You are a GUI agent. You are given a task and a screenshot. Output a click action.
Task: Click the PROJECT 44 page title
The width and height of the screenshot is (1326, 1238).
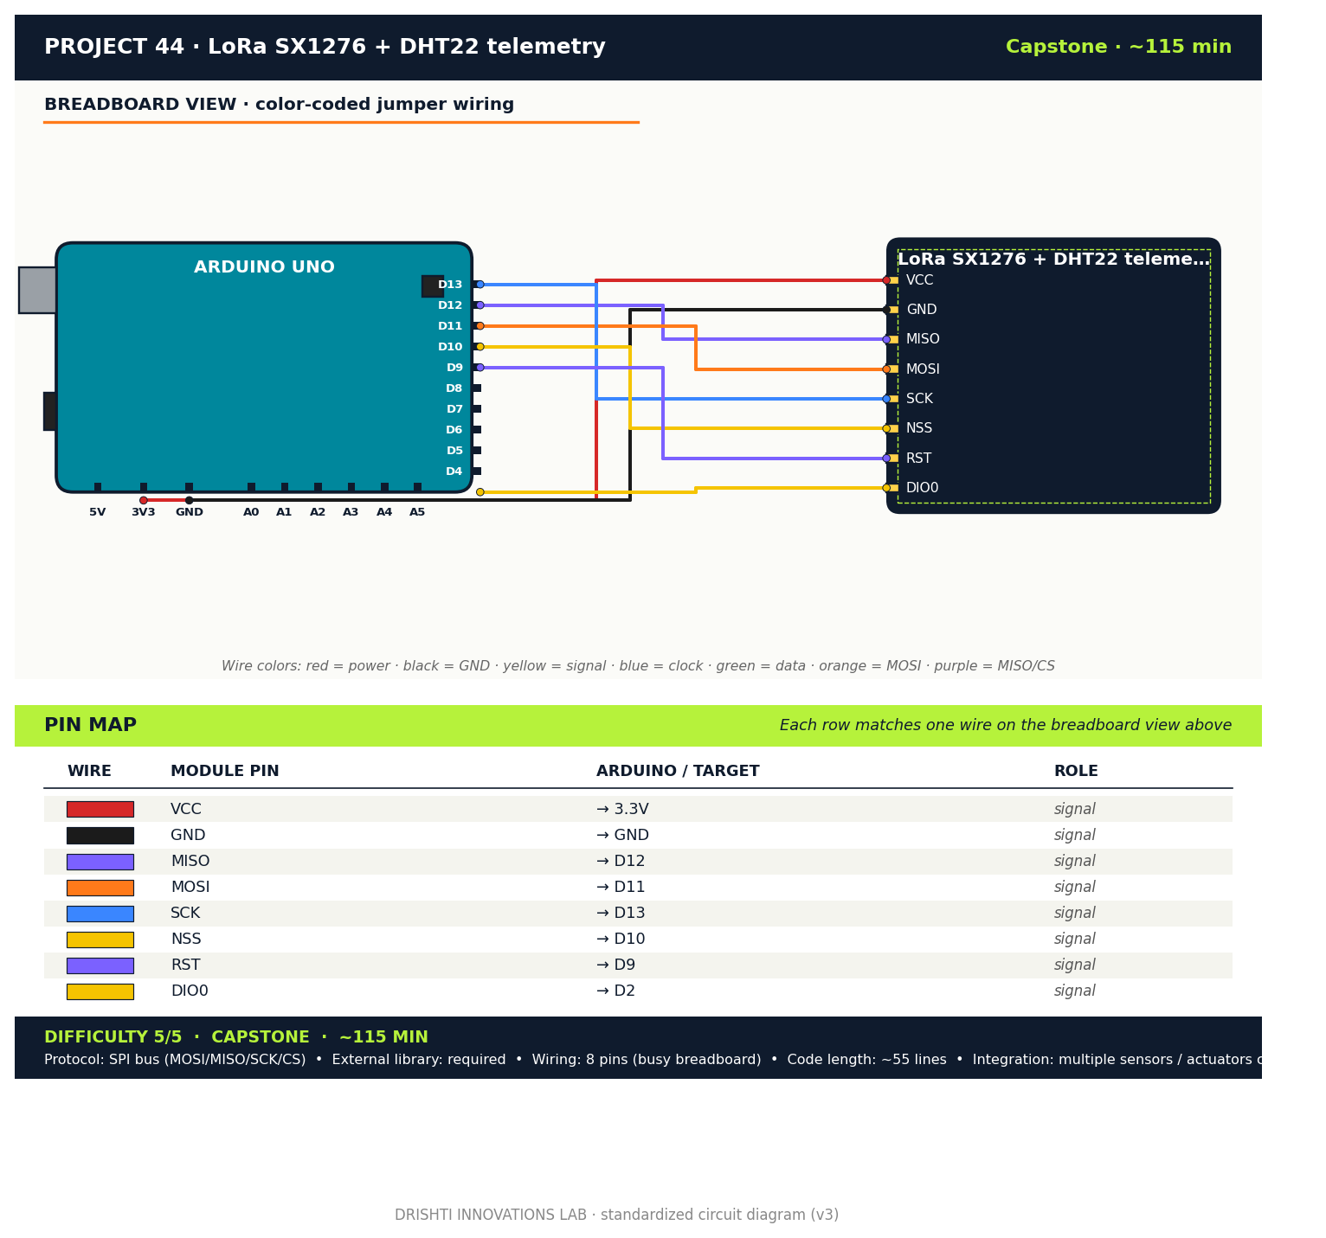pos(325,47)
